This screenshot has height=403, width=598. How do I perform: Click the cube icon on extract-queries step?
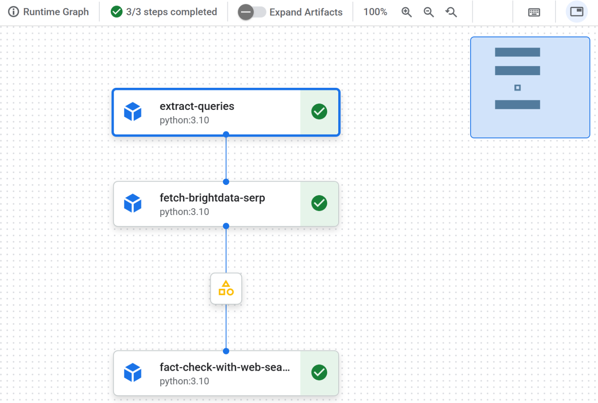pos(133,112)
